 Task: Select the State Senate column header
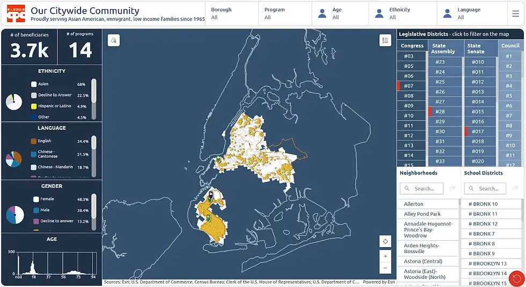click(x=480, y=49)
